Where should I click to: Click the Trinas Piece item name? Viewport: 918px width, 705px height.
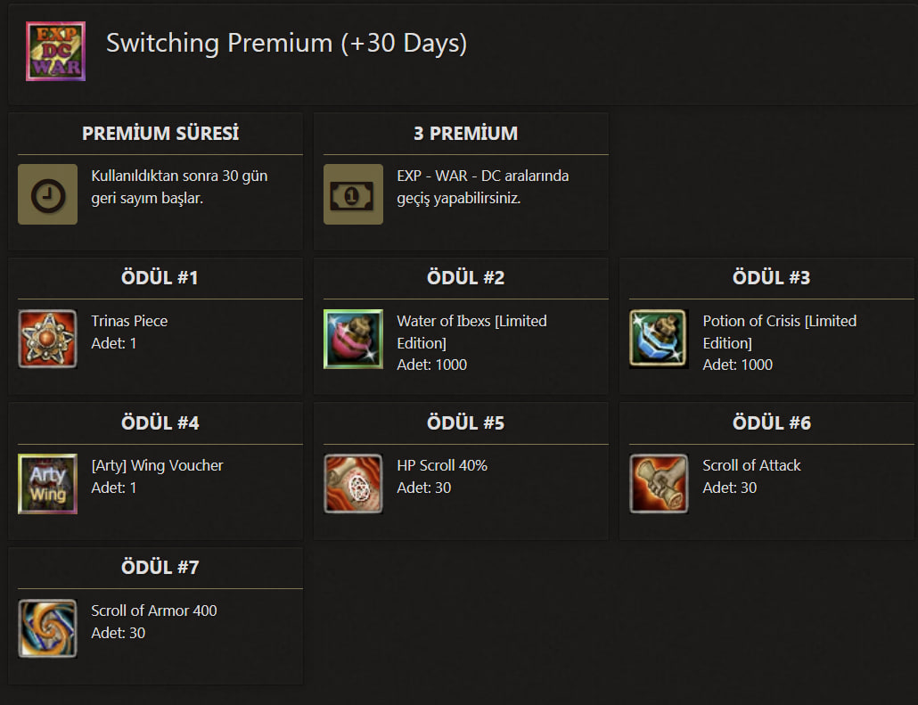tap(129, 321)
